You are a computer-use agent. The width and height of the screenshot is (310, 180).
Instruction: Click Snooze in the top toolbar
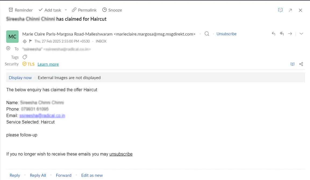(x=112, y=10)
